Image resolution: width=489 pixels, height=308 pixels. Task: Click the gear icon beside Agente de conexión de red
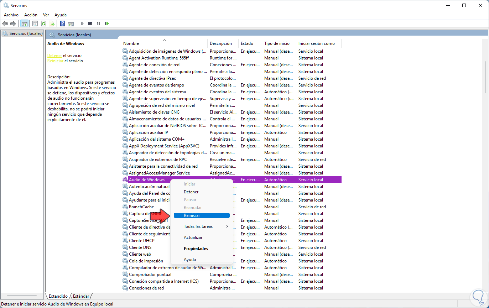(x=125, y=65)
